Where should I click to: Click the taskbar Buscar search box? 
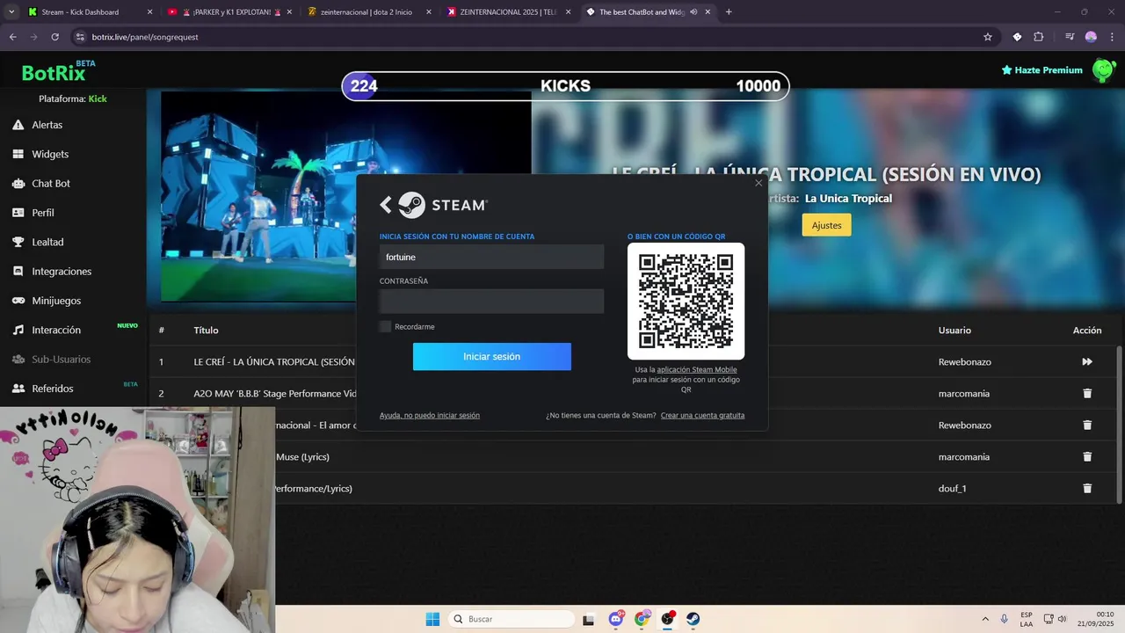coord(512,619)
